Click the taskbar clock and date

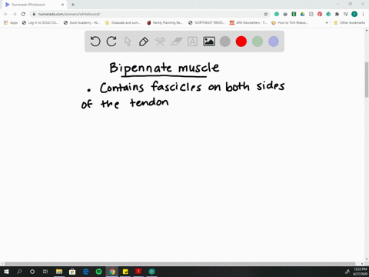coord(361,272)
